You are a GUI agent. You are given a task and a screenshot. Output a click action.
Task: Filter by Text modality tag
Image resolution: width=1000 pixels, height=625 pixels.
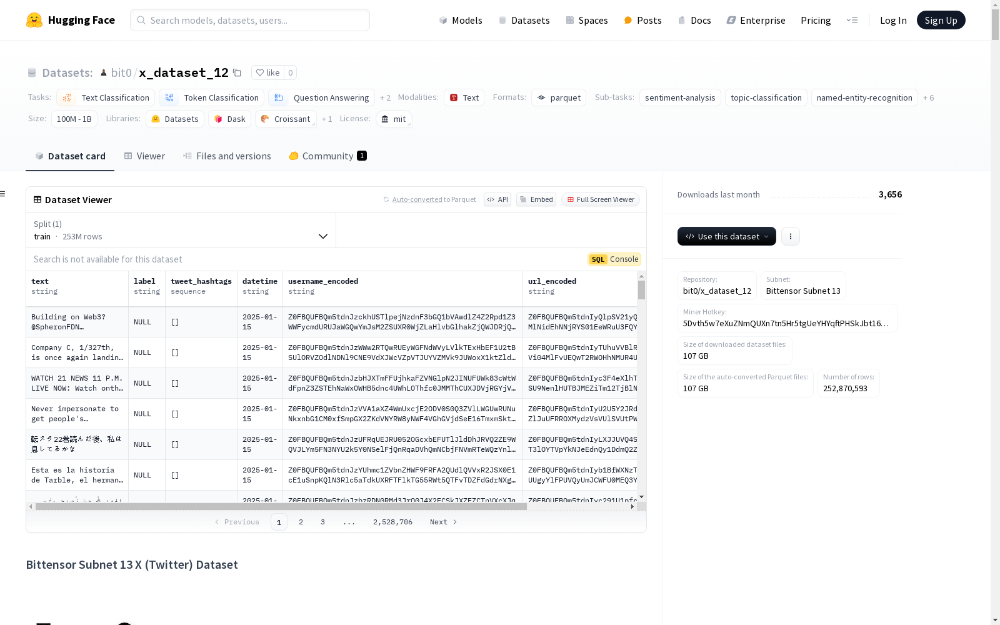[x=464, y=97]
